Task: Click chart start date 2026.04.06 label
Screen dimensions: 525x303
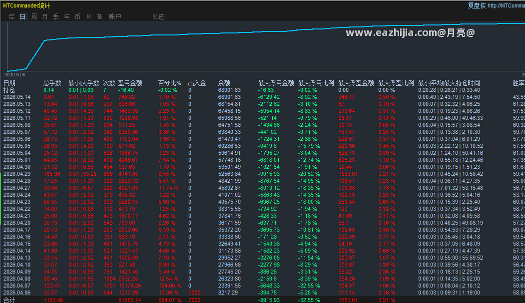Action: [14, 74]
